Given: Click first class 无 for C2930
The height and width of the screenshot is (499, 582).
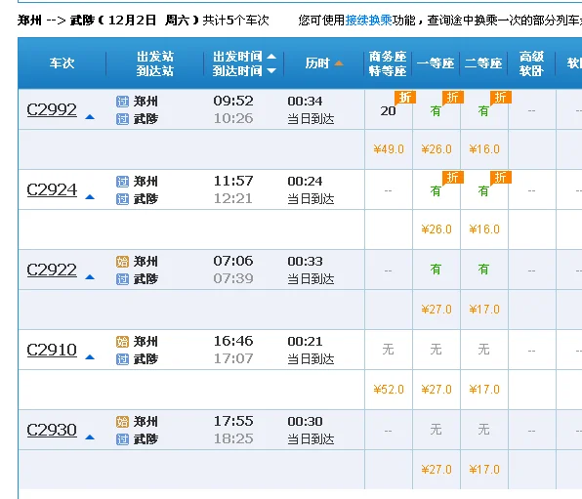Looking at the screenshot, I should (x=436, y=430).
